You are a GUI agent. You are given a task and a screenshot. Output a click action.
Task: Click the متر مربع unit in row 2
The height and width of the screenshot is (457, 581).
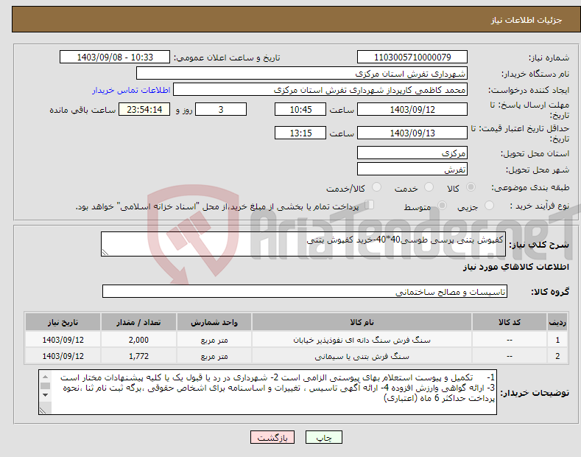pos(214,356)
